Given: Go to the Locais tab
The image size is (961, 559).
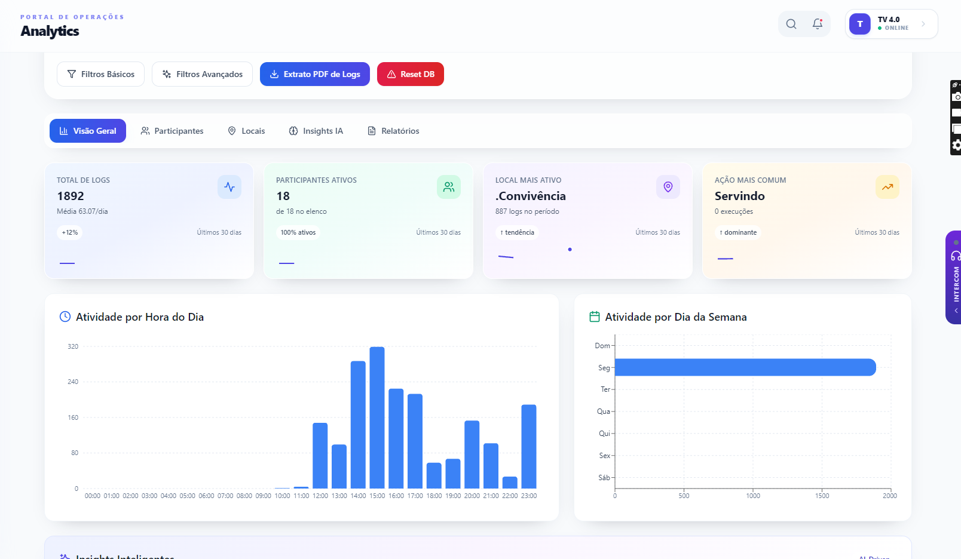Looking at the screenshot, I should 246,131.
